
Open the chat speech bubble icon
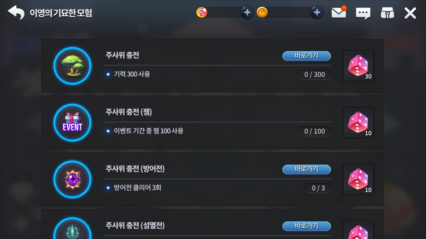[x=363, y=13]
